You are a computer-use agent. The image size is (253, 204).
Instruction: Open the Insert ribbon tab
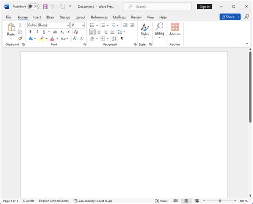click(37, 17)
